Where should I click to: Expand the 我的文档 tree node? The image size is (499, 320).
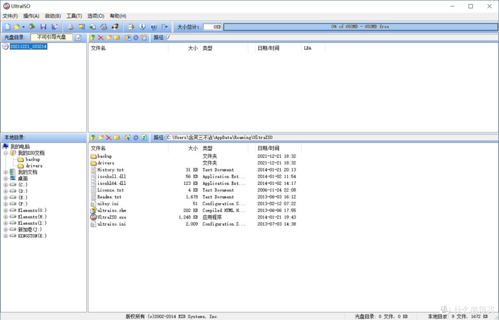pos(6,172)
